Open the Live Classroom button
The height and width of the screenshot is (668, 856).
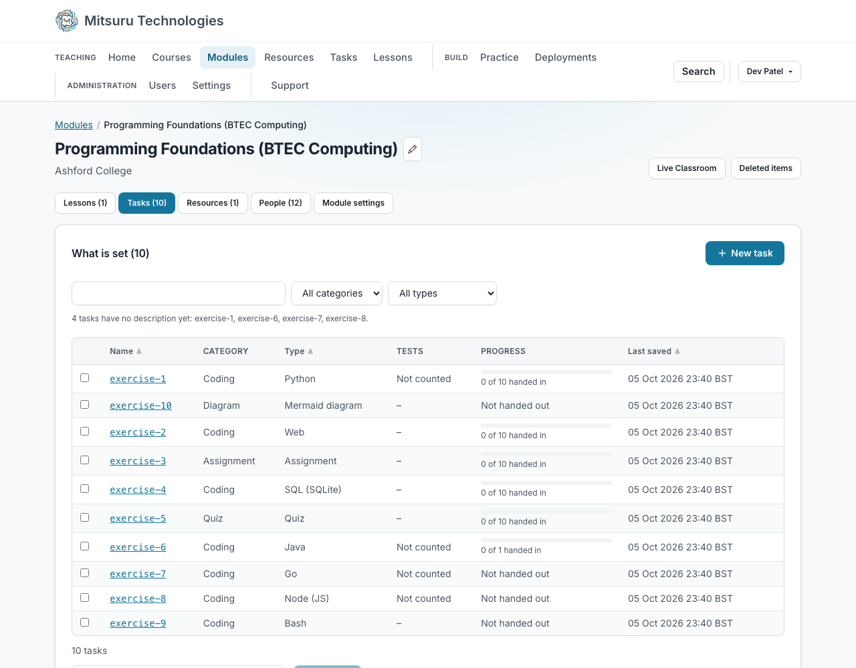687,168
